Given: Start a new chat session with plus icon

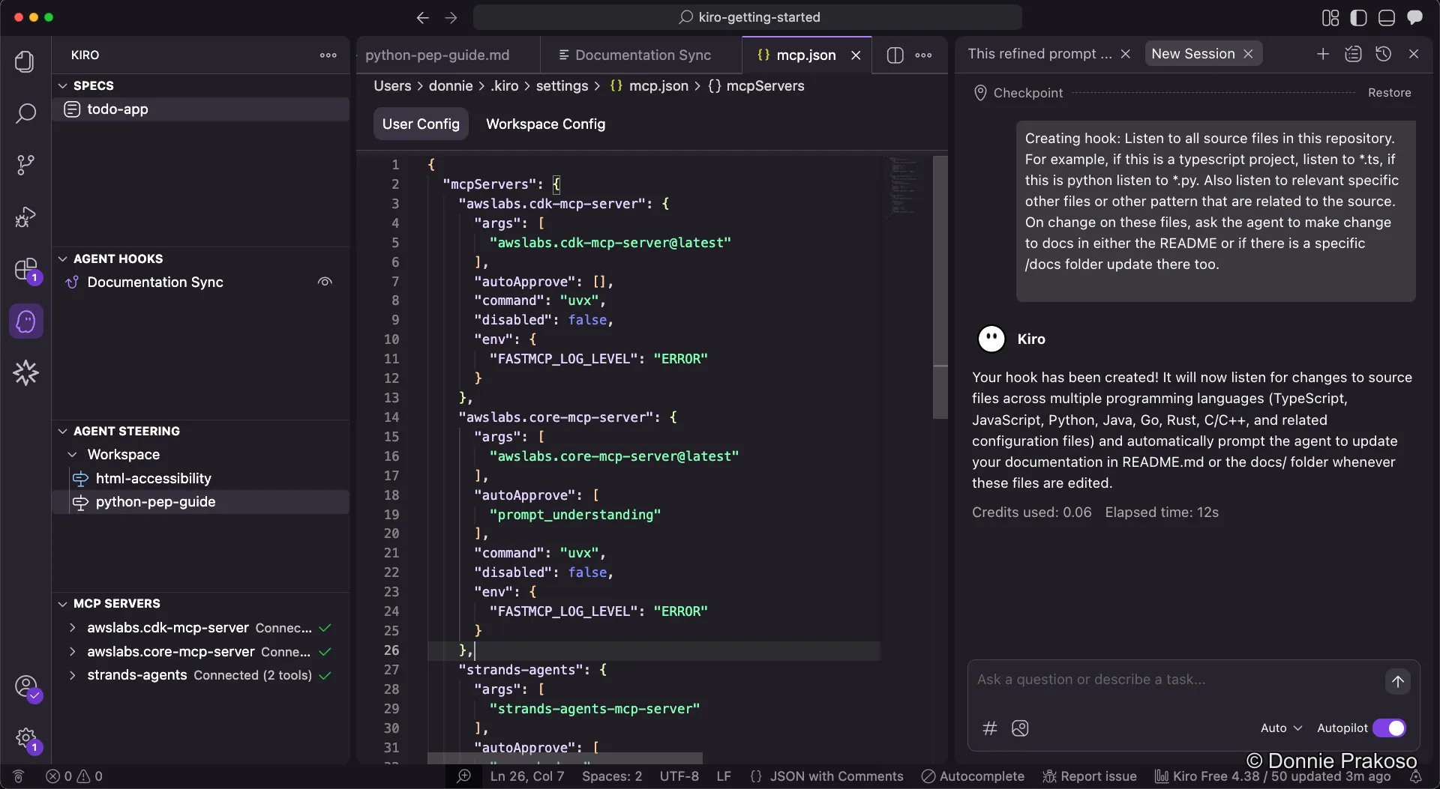Looking at the screenshot, I should tap(1323, 54).
